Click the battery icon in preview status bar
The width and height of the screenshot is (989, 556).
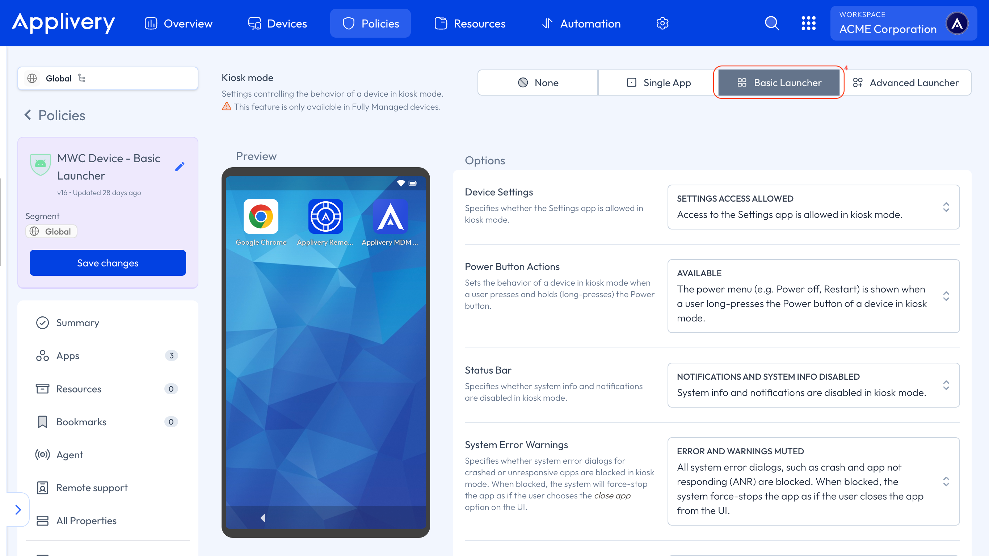tap(413, 183)
